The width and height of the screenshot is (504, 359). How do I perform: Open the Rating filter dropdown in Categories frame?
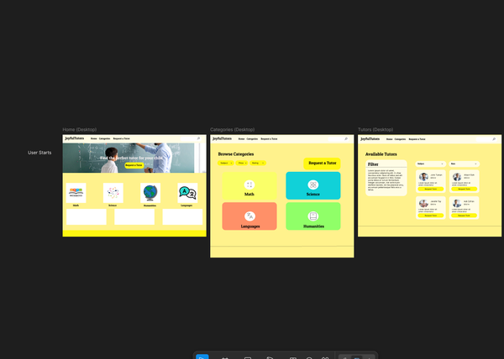pyautogui.click(x=258, y=163)
